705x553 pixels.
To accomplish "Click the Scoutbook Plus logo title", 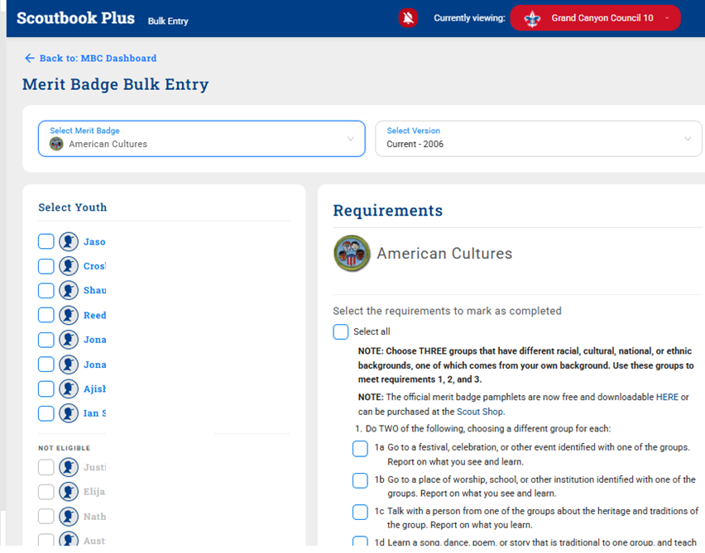I will tap(75, 18).
